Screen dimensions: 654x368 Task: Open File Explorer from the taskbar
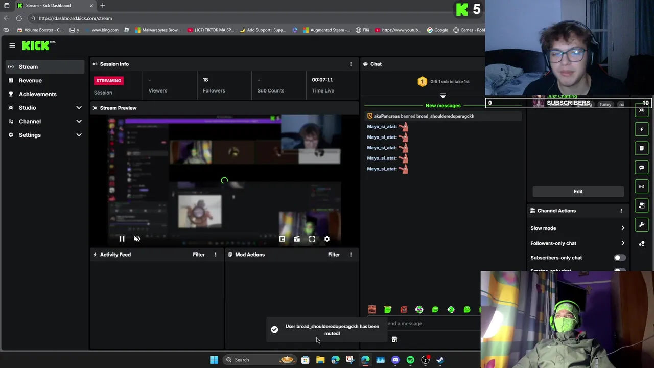coord(320,360)
